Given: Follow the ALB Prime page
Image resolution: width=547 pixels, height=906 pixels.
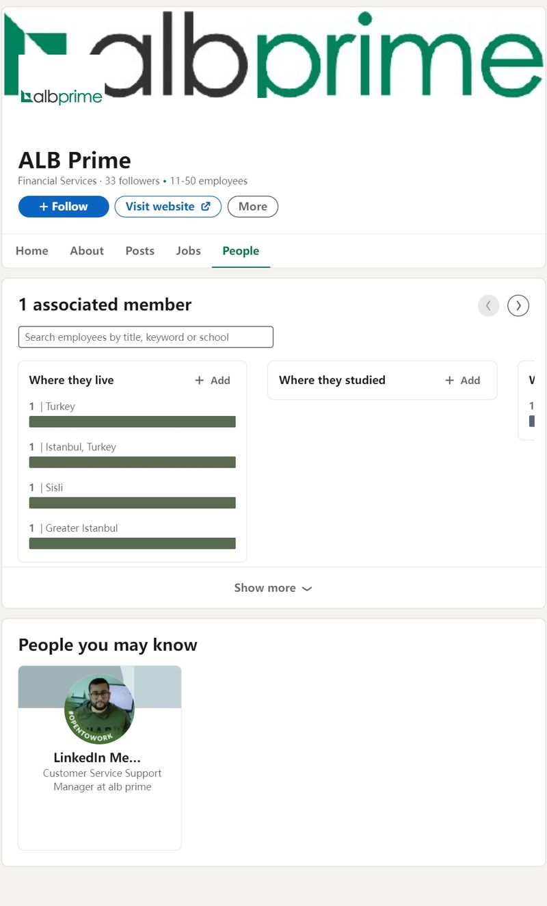Looking at the screenshot, I should (x=64, y=207).
